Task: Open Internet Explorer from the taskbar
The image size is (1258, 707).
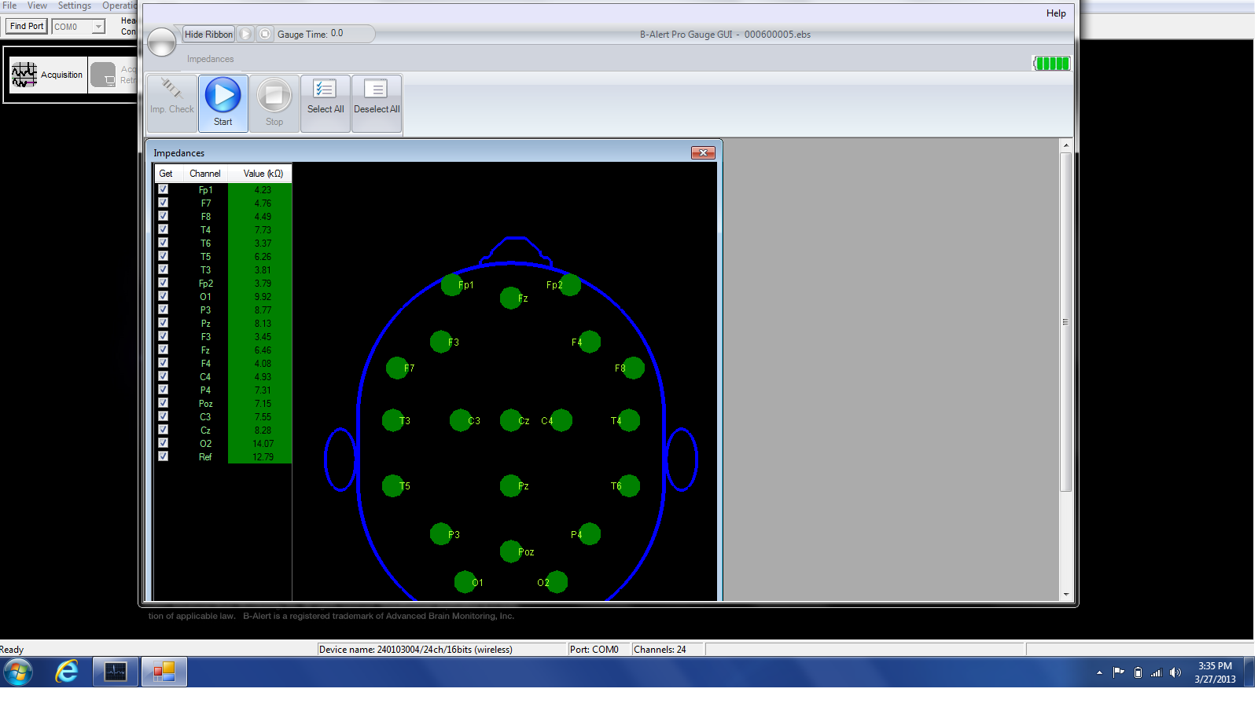Action: tap(67, 672)
